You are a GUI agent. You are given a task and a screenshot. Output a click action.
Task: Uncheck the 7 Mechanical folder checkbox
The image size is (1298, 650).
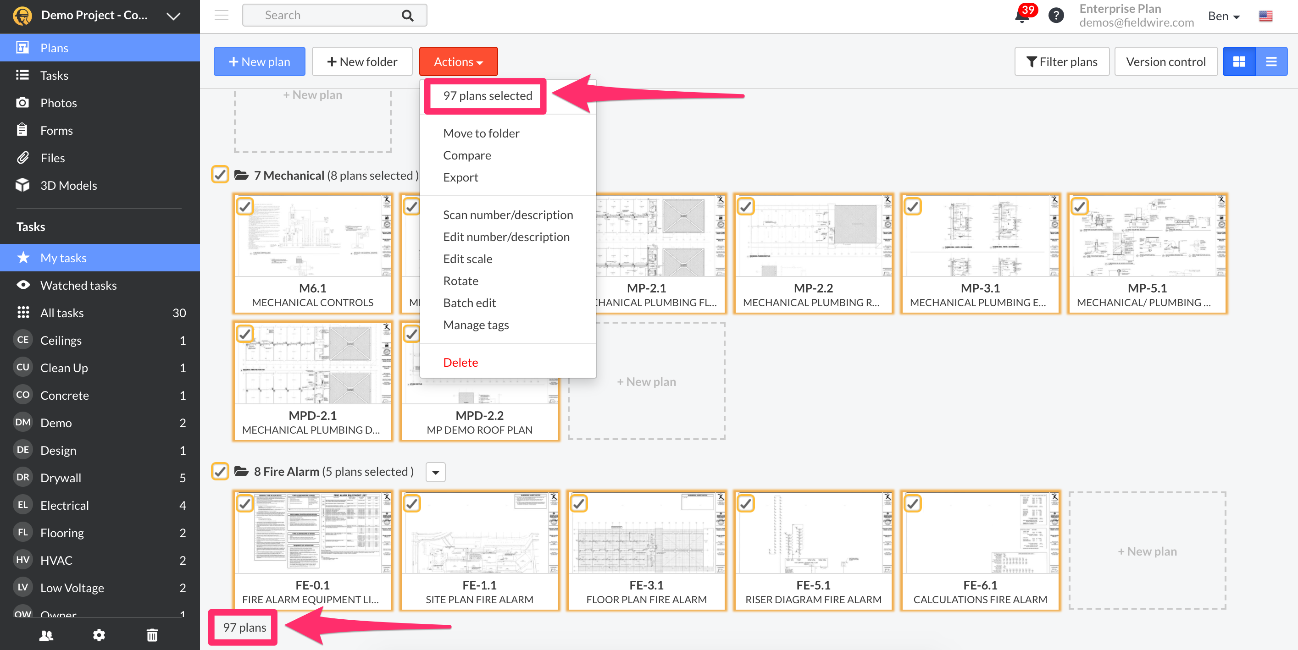(220, 175)
